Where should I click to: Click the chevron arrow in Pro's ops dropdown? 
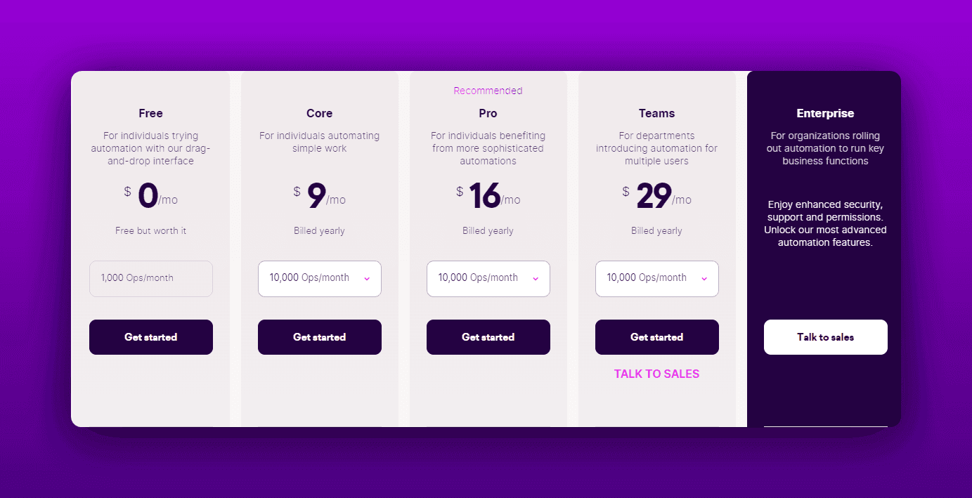(x=536, y=279)
